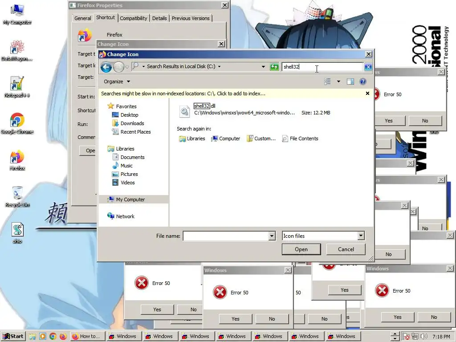Open the recent pages dropdown arrow
The image size is (456, 342).
pyautogui.click(x=127, y=67)
